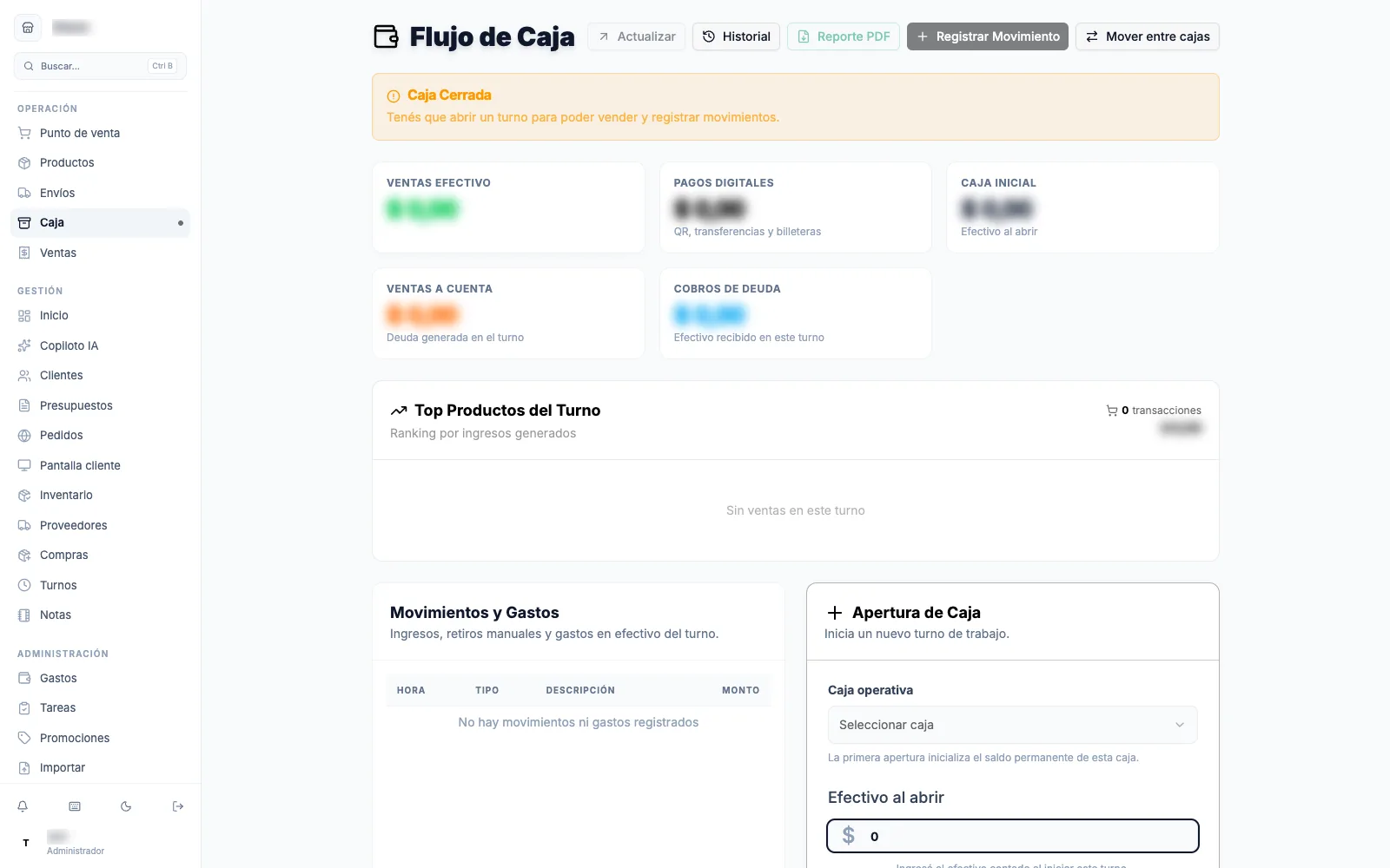The width and height of the screenshot is (1390, 868).
Task: Click the Inventario box icon
Action: (24, 496)
